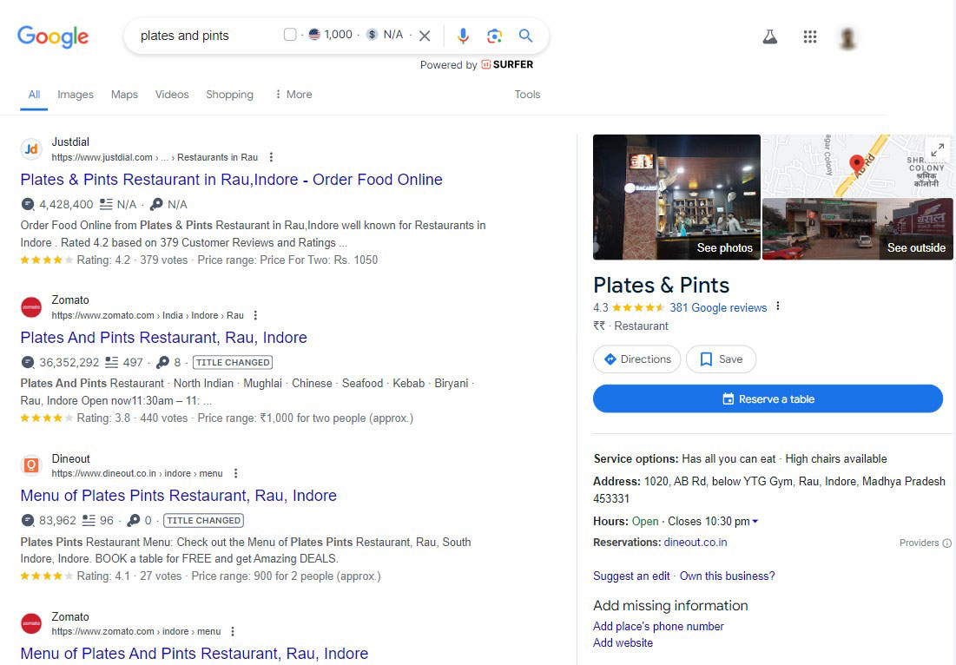The width and height of the screenshot is (956, 665).
Task: Click the US flag search volume icon
Action: pos(314,35)
